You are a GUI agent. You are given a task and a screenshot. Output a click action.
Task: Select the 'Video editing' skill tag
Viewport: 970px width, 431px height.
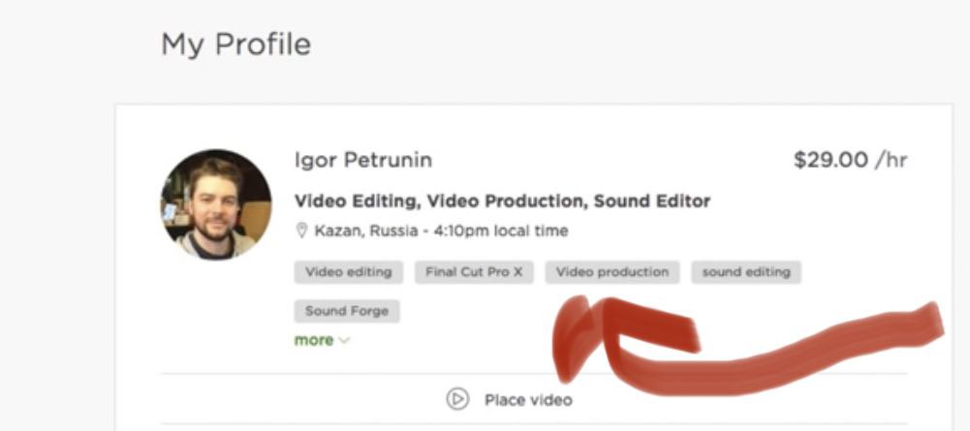[x=349, y=272]
